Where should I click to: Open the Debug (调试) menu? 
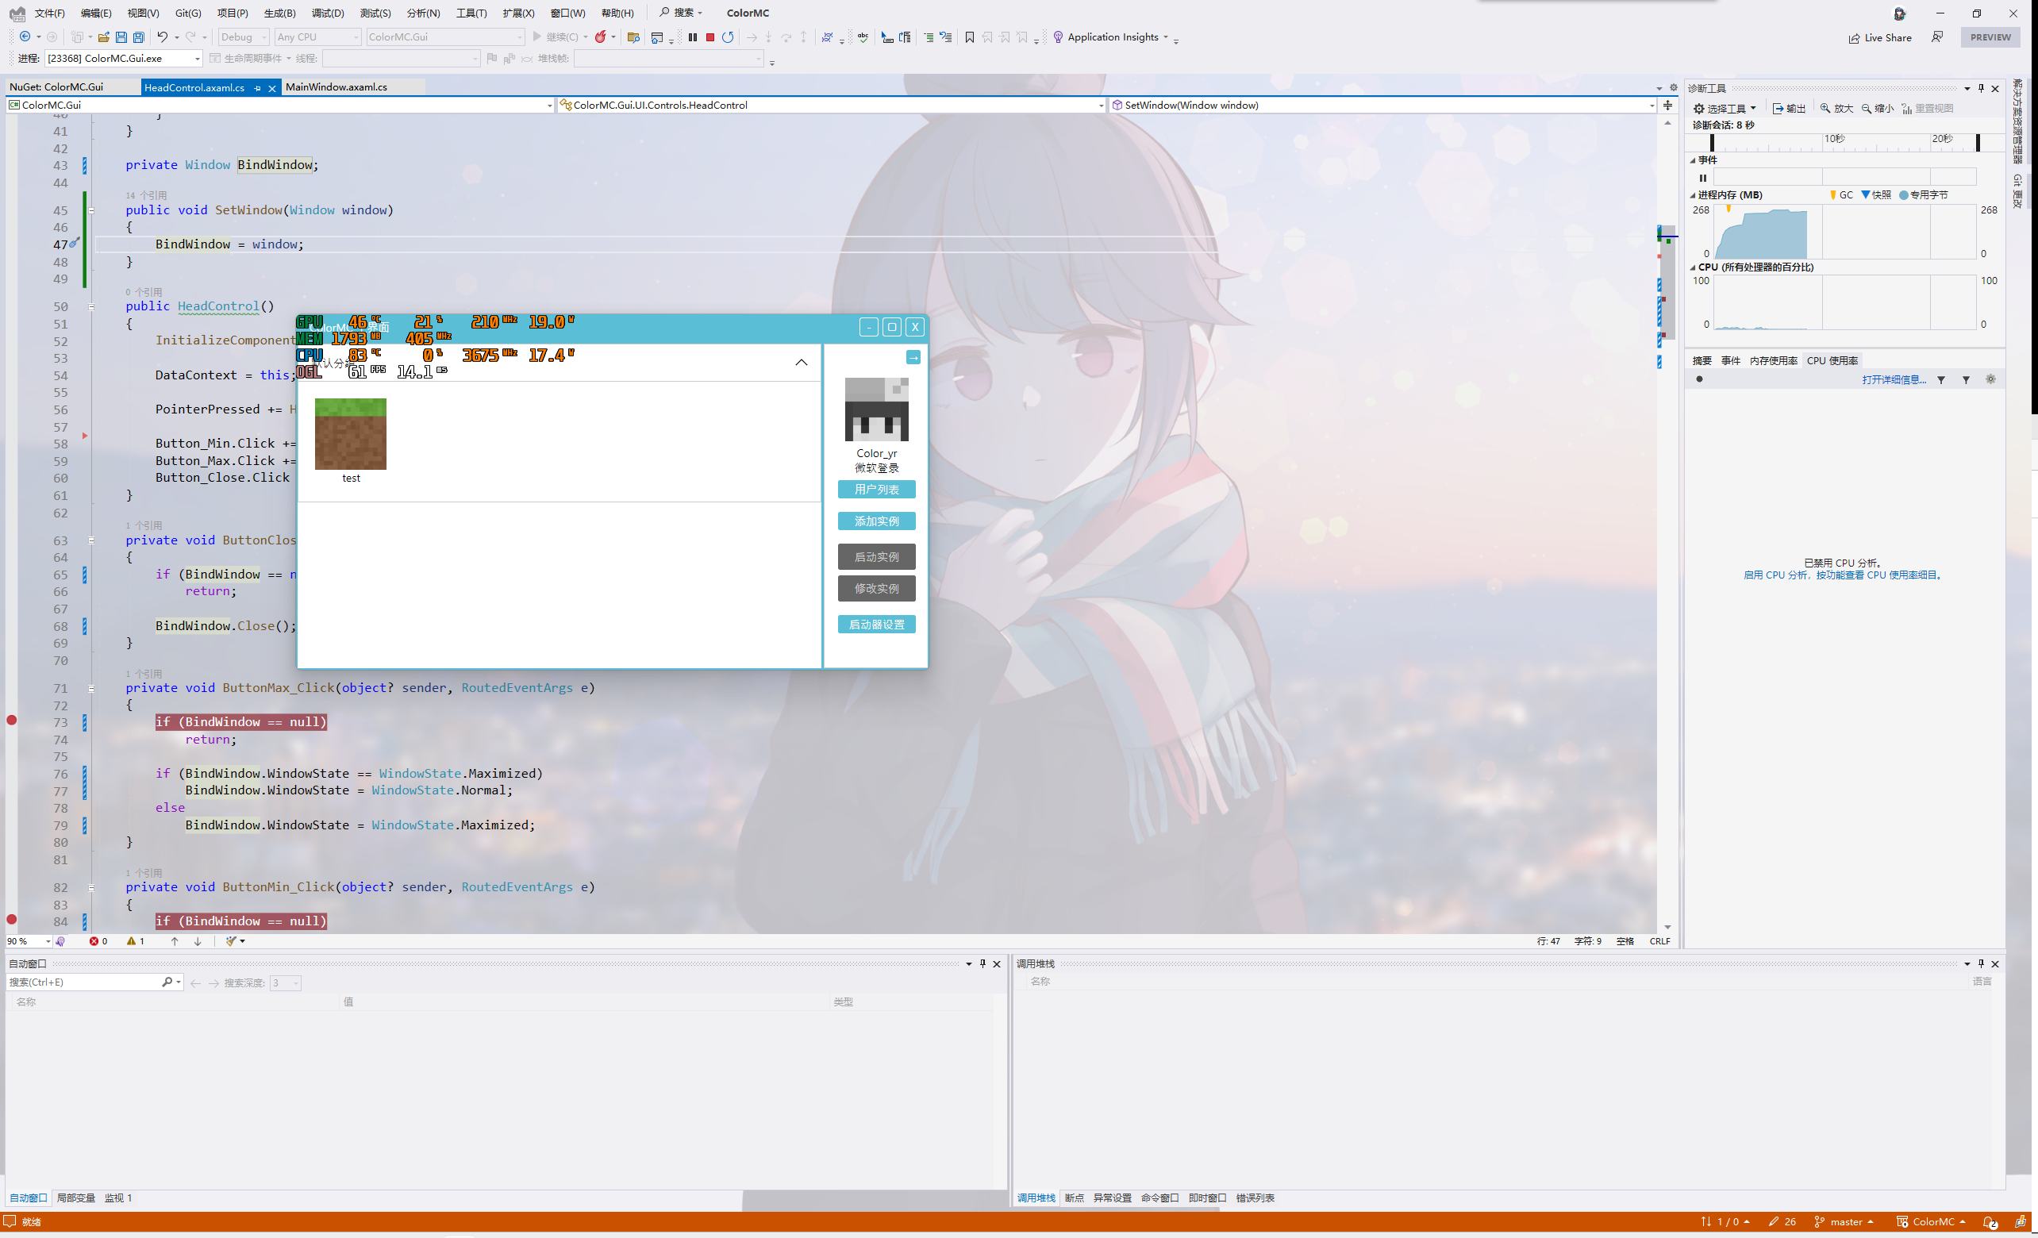pyautogui.click(x=328, y=13)
